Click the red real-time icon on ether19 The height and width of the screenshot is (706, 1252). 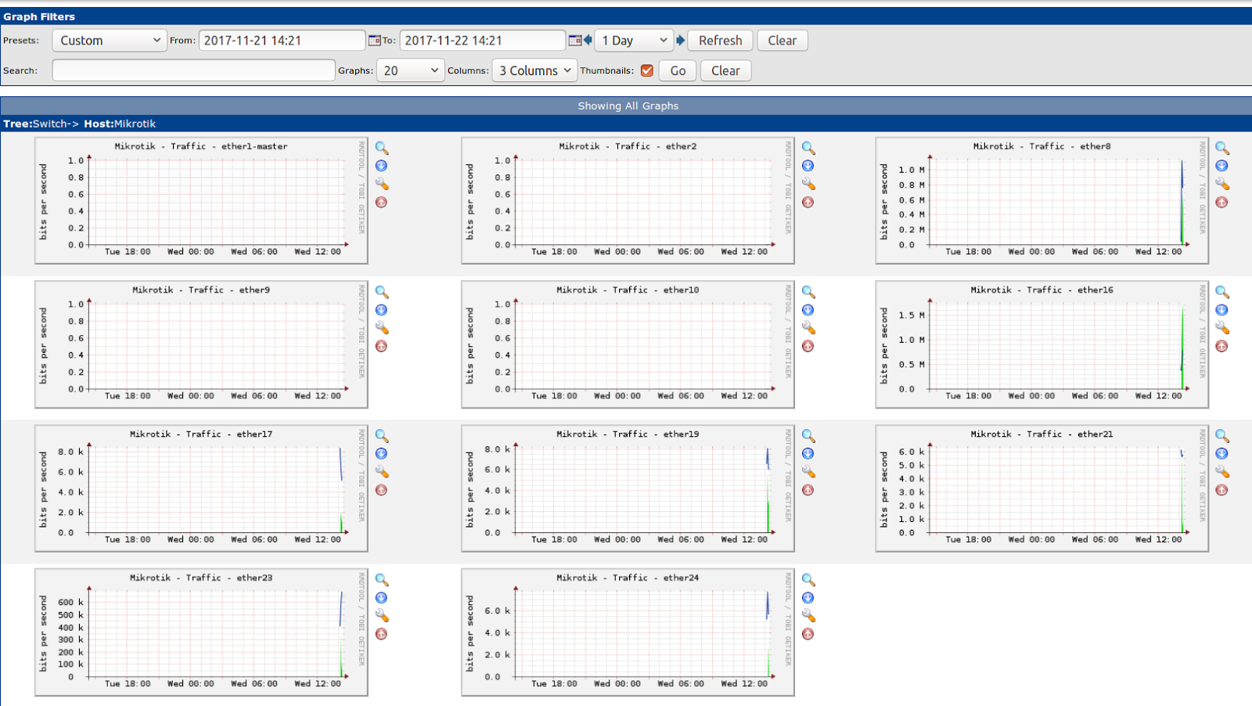[x=808, y=490]
